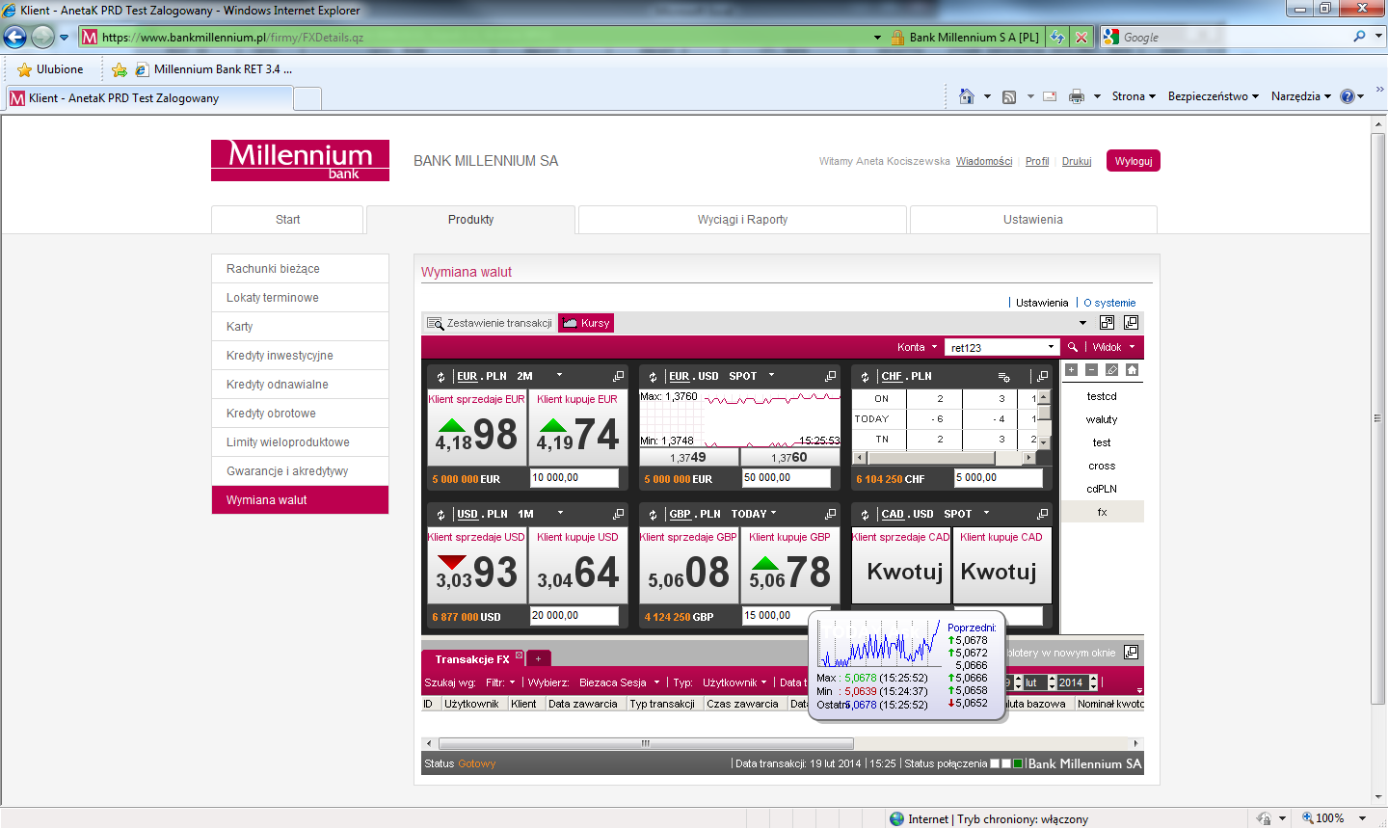Open GBP.PLN TODAY tenor dropdown
Screen dimensions: 1388x829
coord(773,514)
